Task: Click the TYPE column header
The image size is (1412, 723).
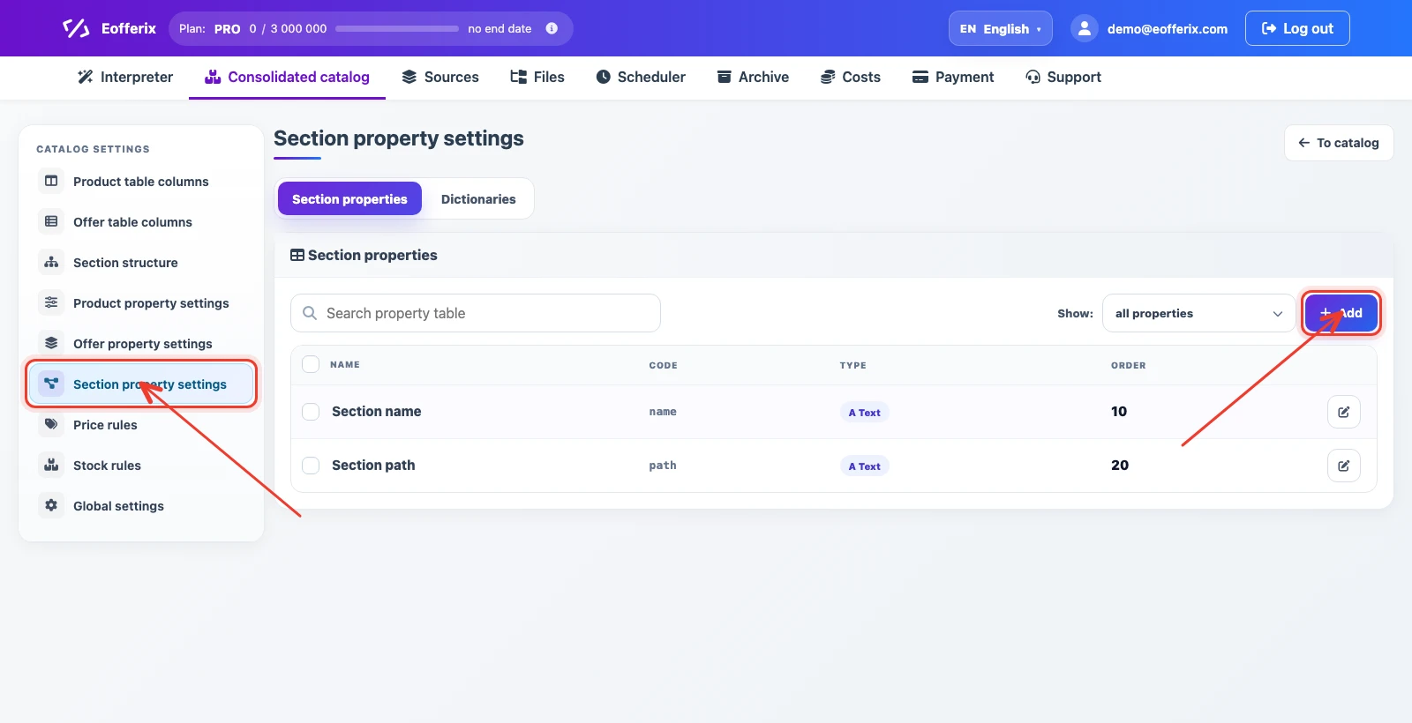Action: click(x=853, y=365)
